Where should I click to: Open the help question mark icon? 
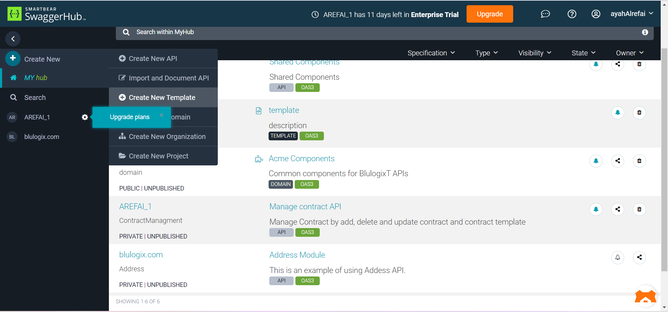point(572,14)
